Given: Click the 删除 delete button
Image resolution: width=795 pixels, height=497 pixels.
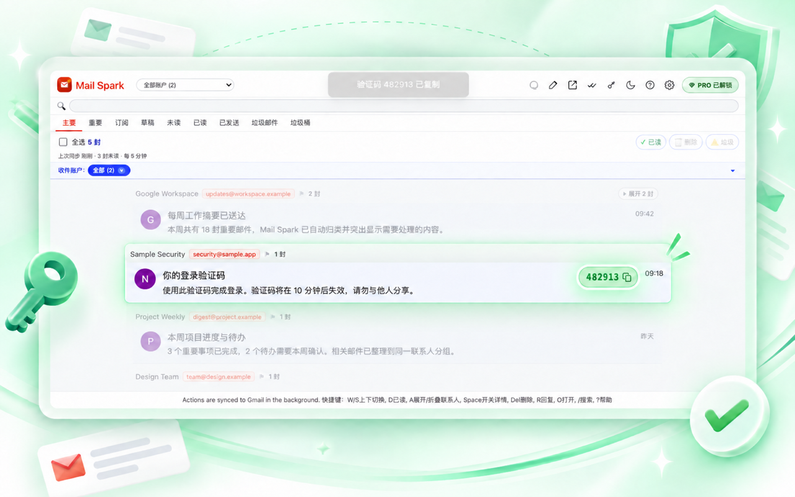Looking at the screenshot, I should click(686, 142).
